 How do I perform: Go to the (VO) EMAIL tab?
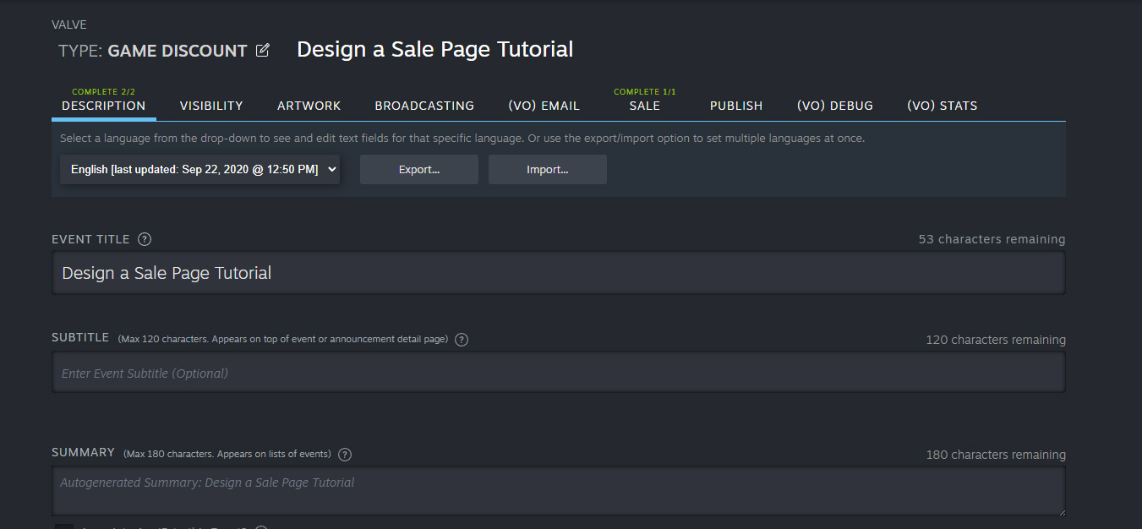pos(544,105)
